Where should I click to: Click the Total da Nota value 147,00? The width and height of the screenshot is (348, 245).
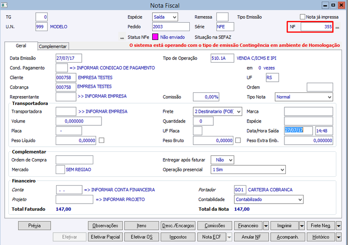[x=242, y=209]
